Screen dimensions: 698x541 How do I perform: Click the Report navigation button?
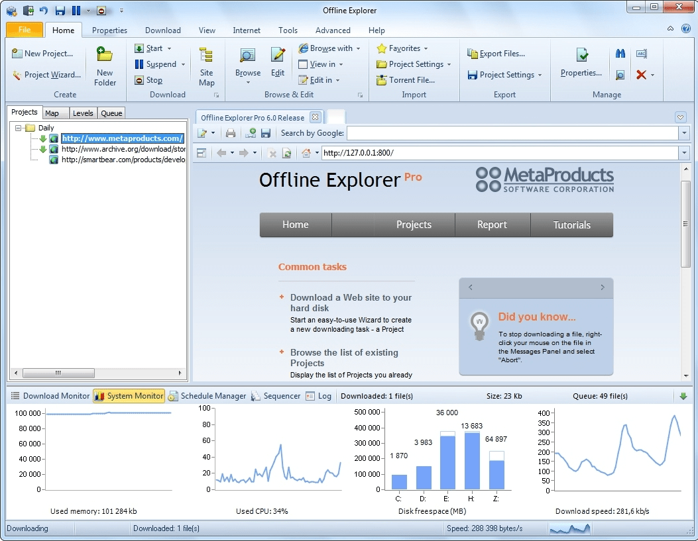coord(492,224)
